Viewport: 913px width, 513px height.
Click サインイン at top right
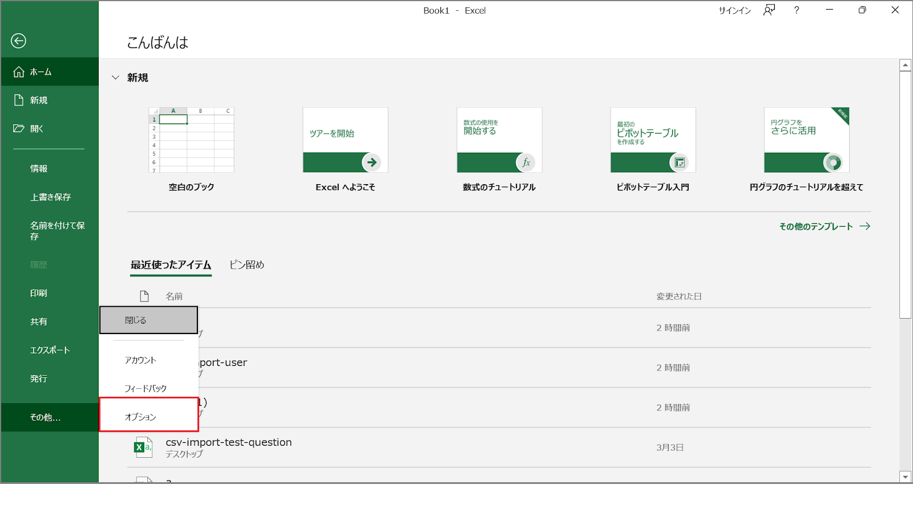[734, 10]
